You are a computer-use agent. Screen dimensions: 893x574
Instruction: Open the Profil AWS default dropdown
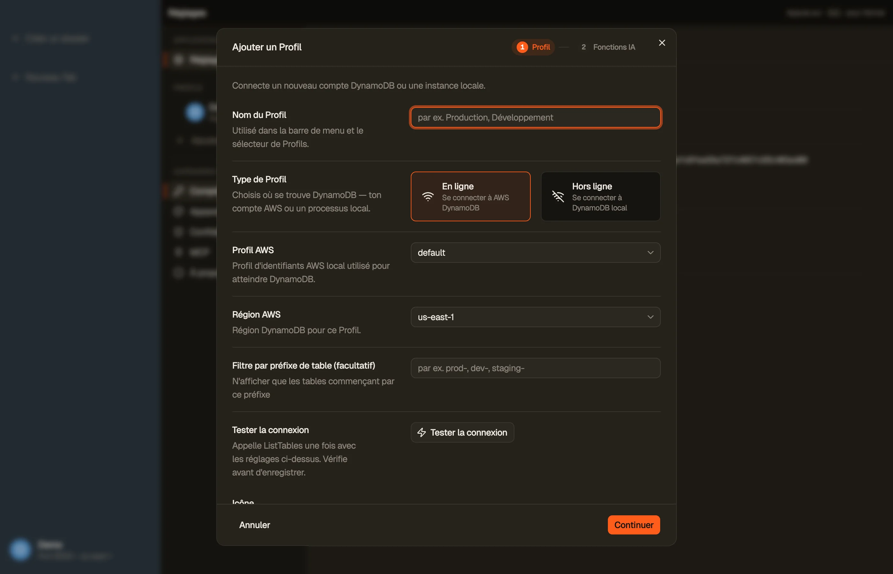pyautogui.click(x=535, y=253)
